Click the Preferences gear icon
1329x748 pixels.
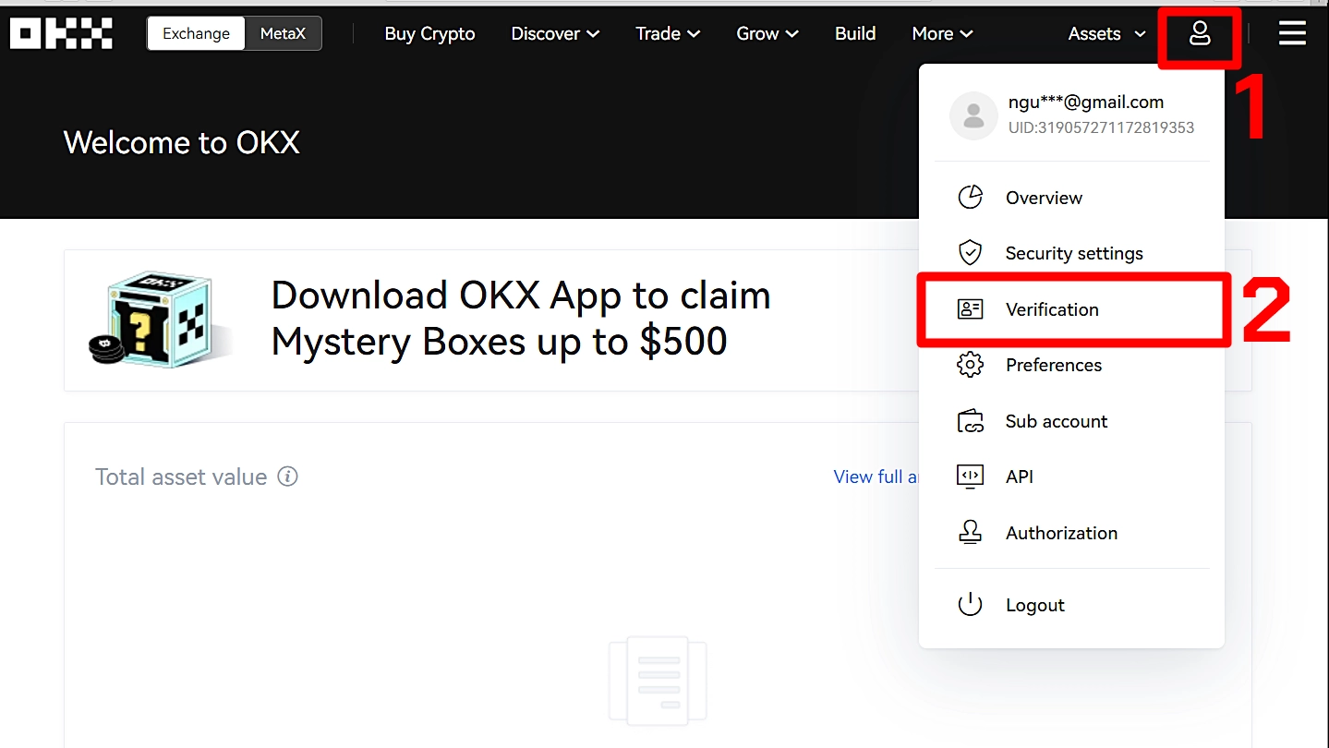pos(970,365)
